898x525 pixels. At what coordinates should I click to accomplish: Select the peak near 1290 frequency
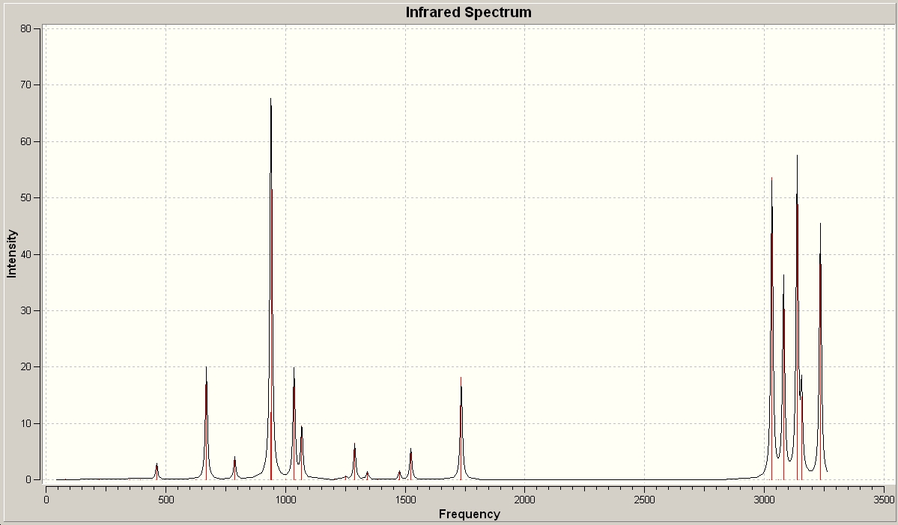click(354, 461)
